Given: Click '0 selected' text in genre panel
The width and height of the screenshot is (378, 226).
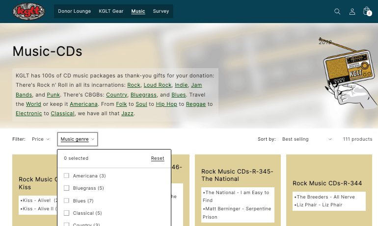Looking at the screenshot, I should click(76, 158).
